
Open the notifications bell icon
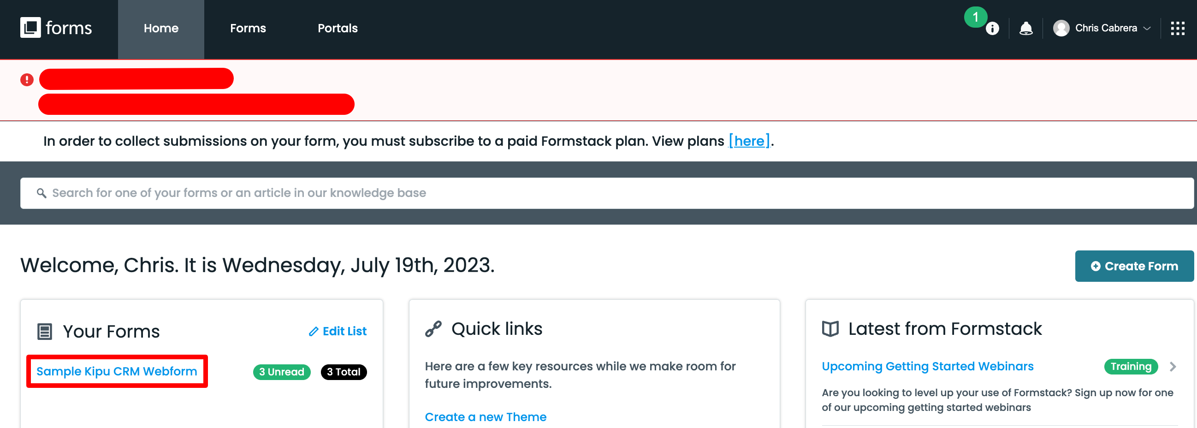(1025, 28)
